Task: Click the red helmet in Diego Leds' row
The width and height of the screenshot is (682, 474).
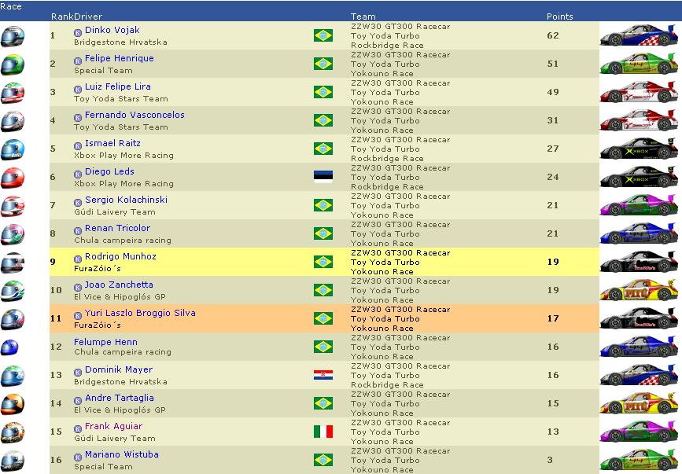Action: point(13,178)
